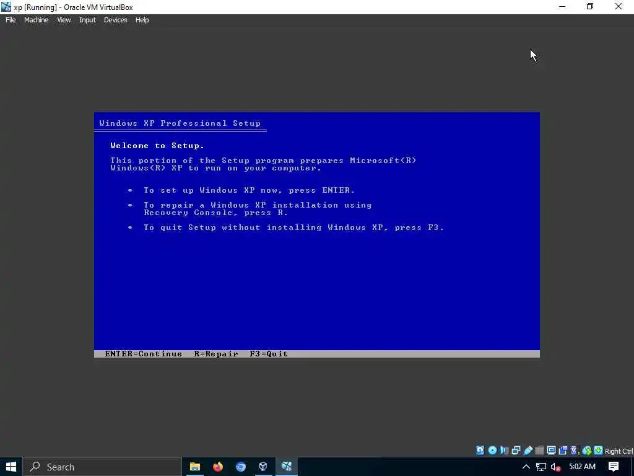Click the hard disk activity indicator icon
This screenshot has width=634, height=476.
click(480, 451)
